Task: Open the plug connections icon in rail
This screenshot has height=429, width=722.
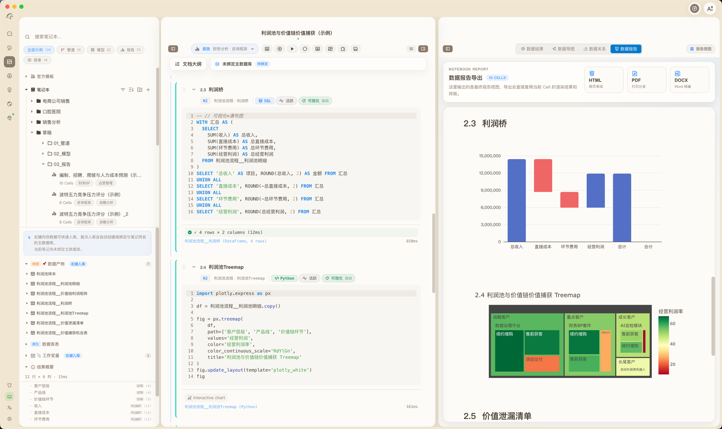Action: [x=10, y=118]
